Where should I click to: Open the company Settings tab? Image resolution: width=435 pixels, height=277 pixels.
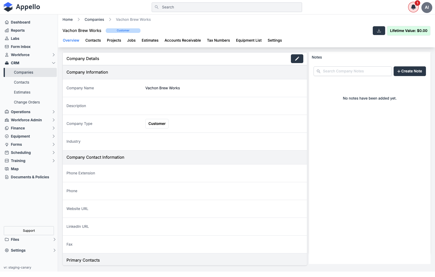(x=275, y=40)
